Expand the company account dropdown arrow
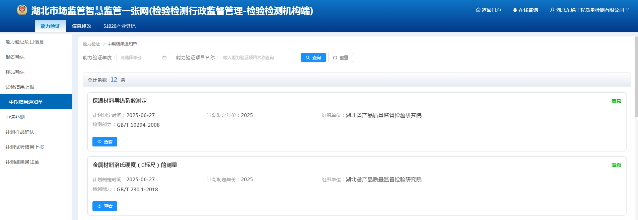The image size is (638, 220). click(x=627, y=10)
